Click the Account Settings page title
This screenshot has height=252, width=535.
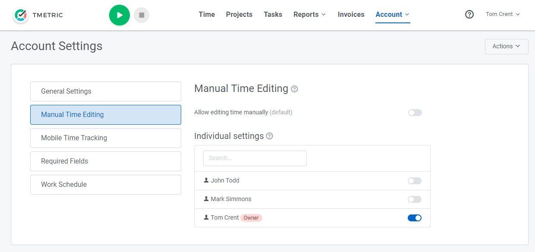[57, 46]
